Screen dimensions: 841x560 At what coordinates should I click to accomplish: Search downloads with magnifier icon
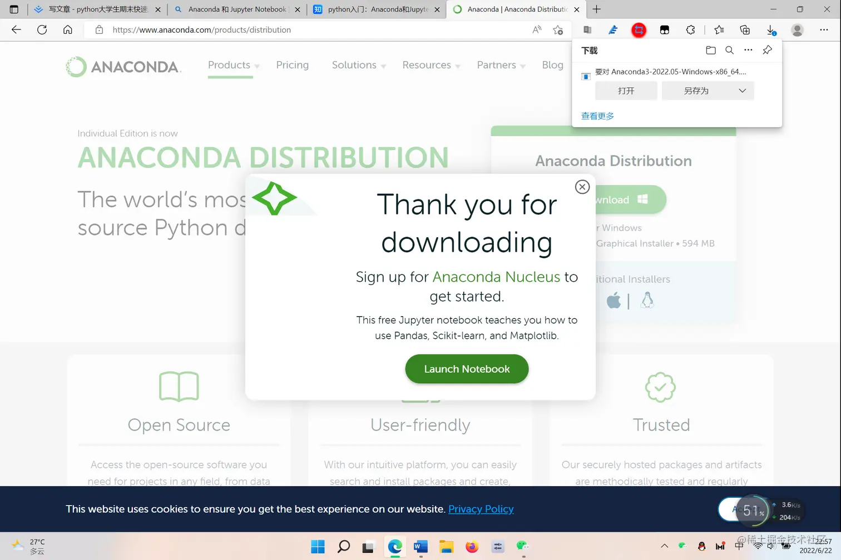[729, 50]
